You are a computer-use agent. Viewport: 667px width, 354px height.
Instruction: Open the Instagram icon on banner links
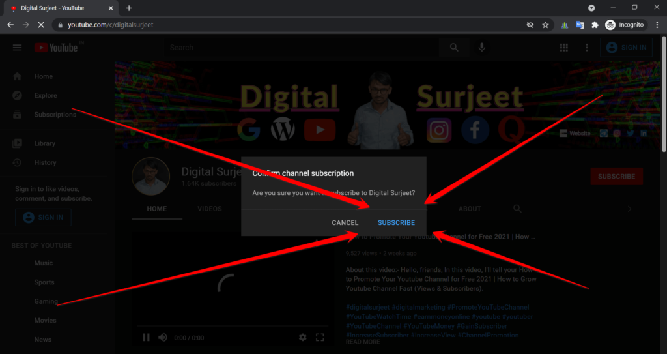coord(617,134)
